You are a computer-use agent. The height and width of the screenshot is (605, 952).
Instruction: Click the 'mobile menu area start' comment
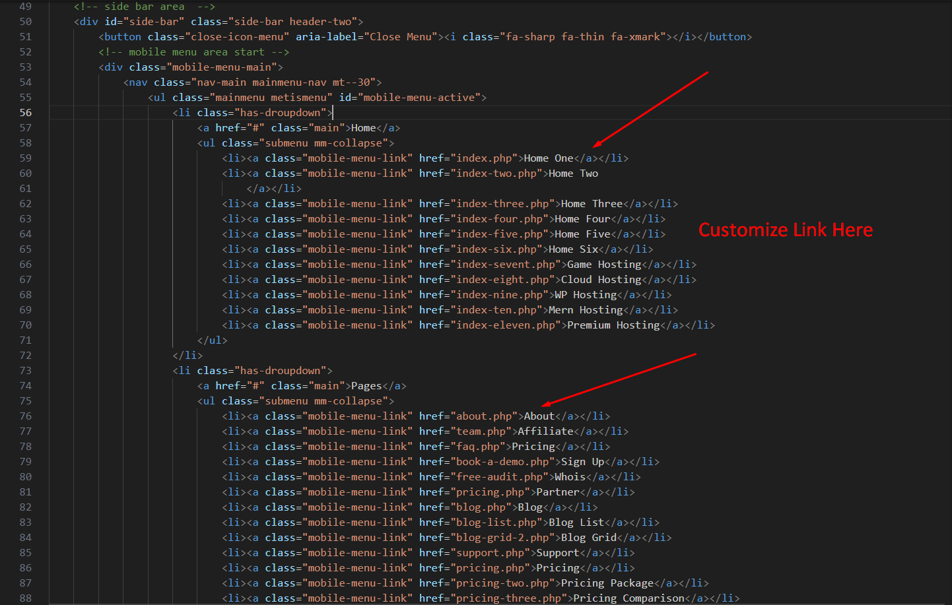(x=193, y=52)
